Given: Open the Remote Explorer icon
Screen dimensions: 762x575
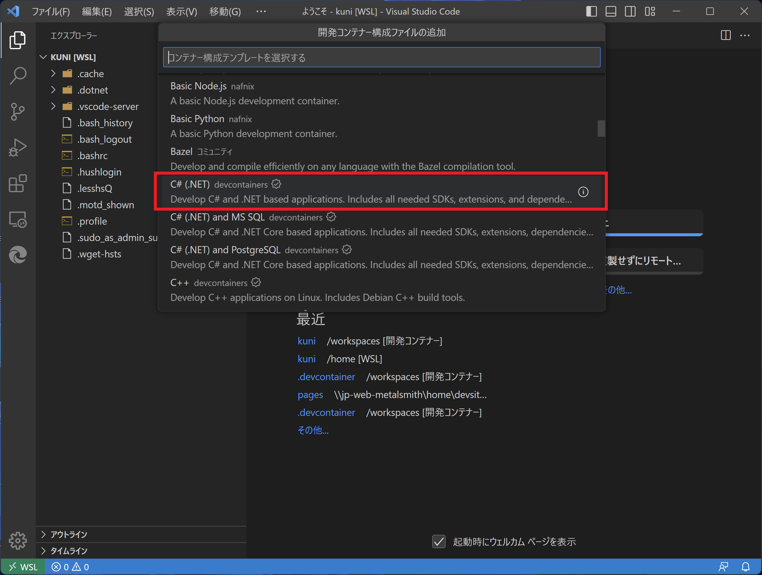Looking at the screenshot, I should 18,220.
